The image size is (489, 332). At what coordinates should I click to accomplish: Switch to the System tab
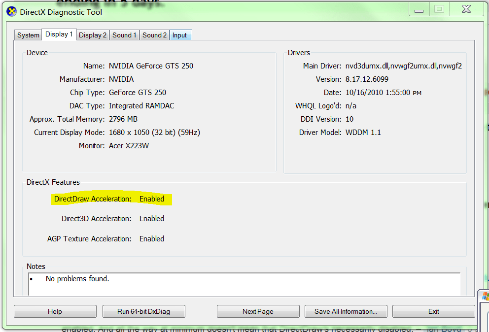click(28, 35)
